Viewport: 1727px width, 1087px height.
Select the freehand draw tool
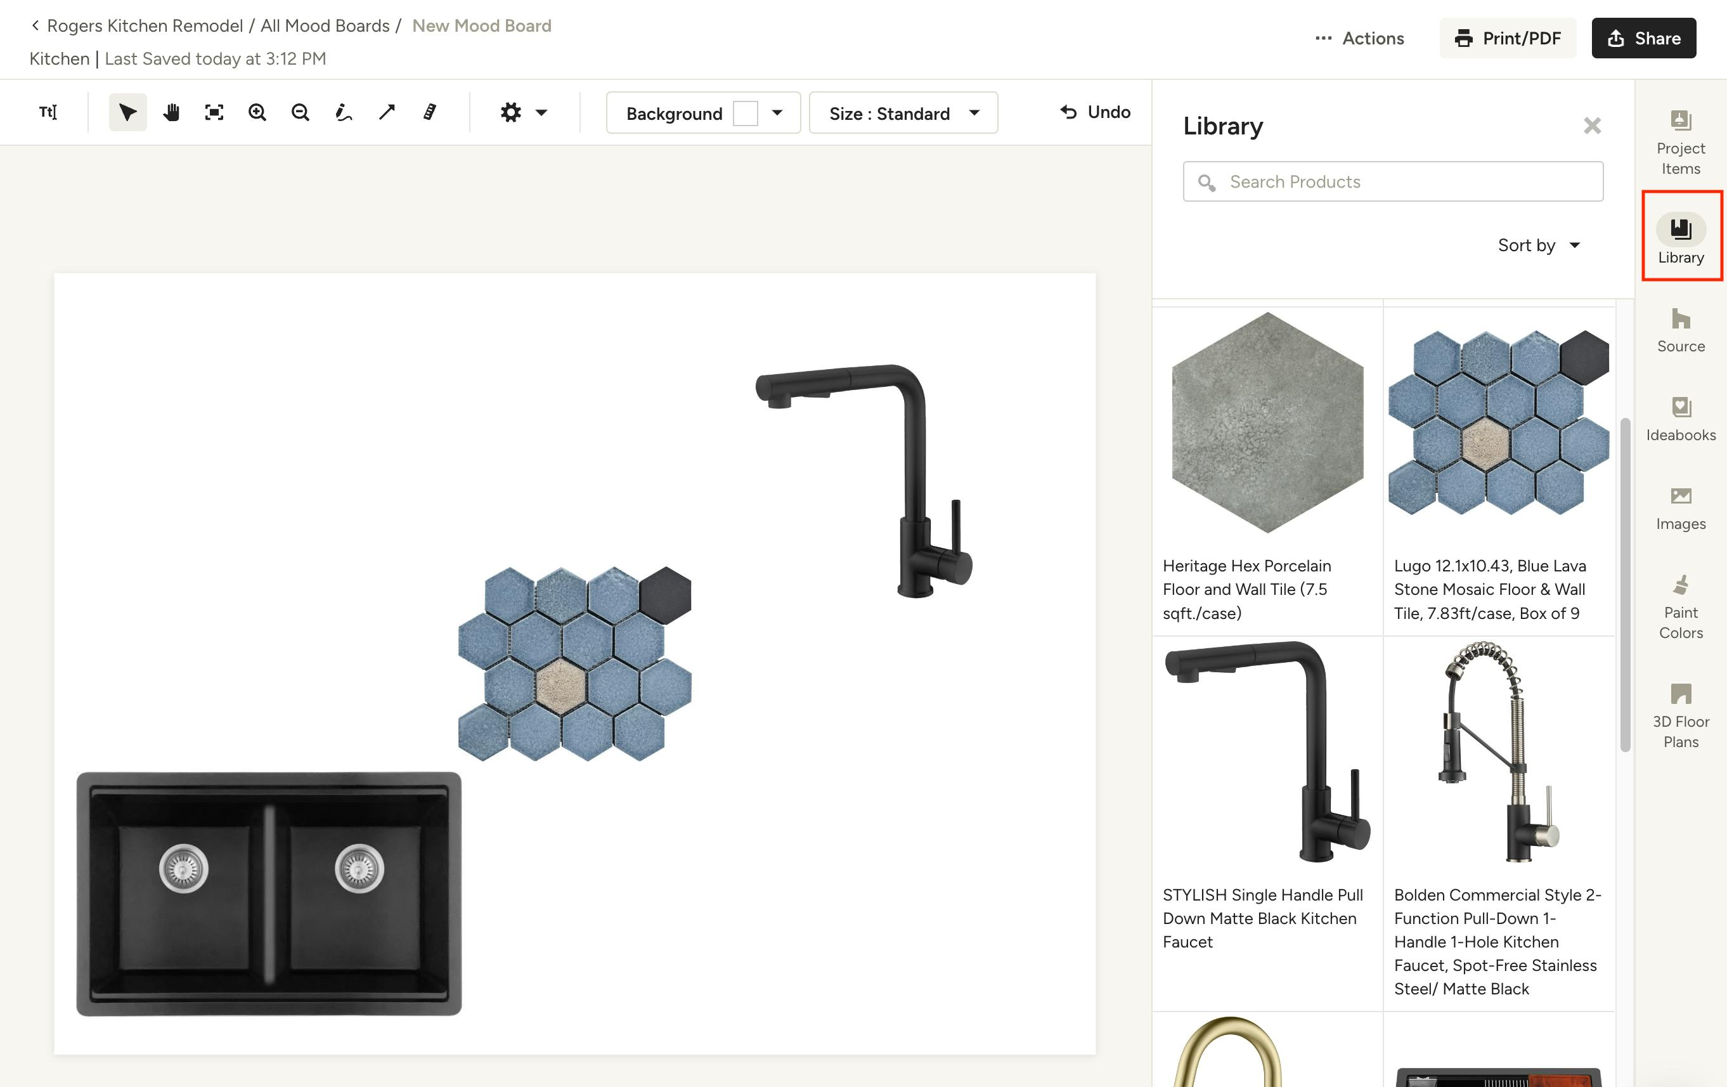(x=344, y=112)
